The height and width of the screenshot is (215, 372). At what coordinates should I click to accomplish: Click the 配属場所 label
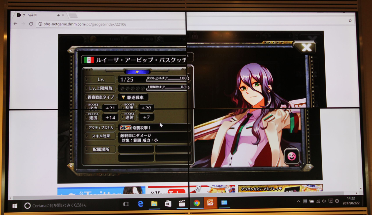click(101, 150)
